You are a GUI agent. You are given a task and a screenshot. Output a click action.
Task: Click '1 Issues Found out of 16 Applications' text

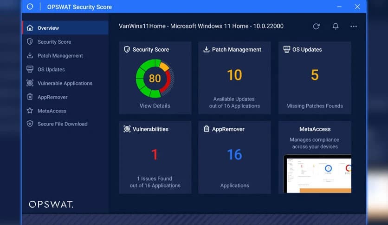[155, 182]
